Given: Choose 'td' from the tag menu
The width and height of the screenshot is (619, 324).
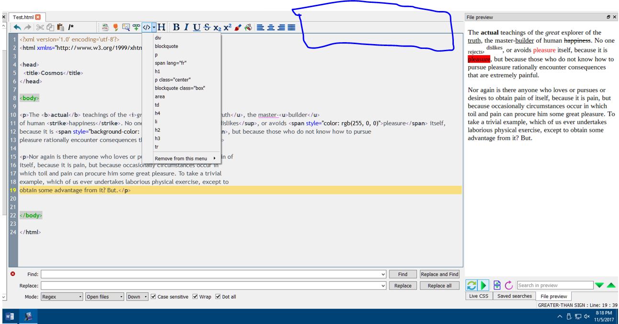Looking at the screenshot, I should click(x=157, y=104).
